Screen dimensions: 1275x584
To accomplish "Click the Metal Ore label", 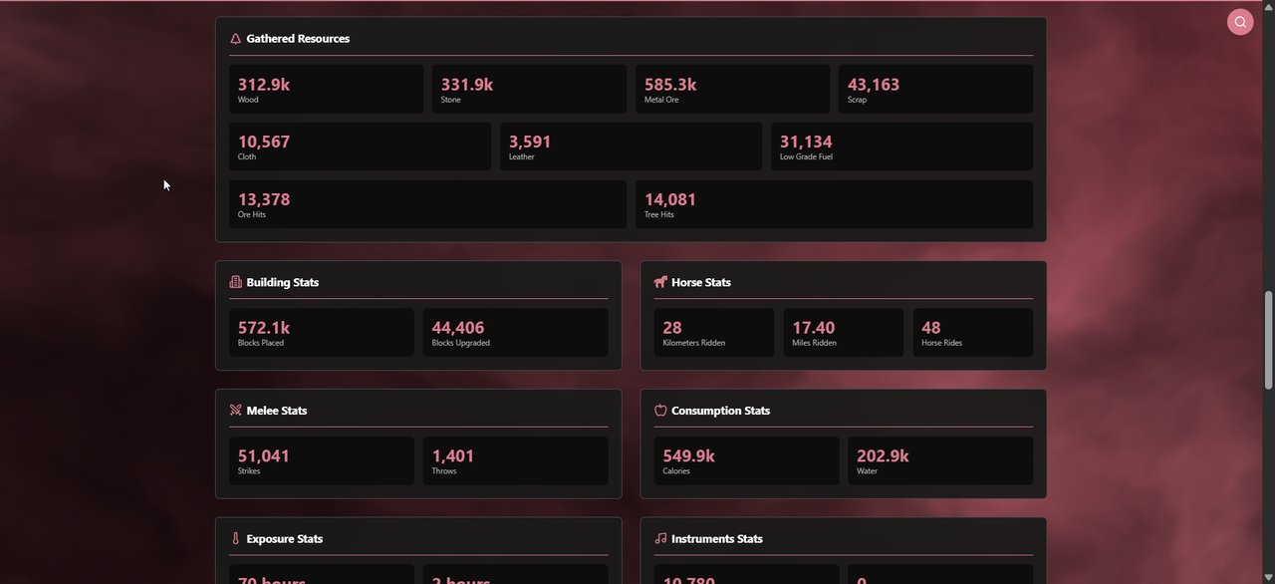I will tap(661, 100).
